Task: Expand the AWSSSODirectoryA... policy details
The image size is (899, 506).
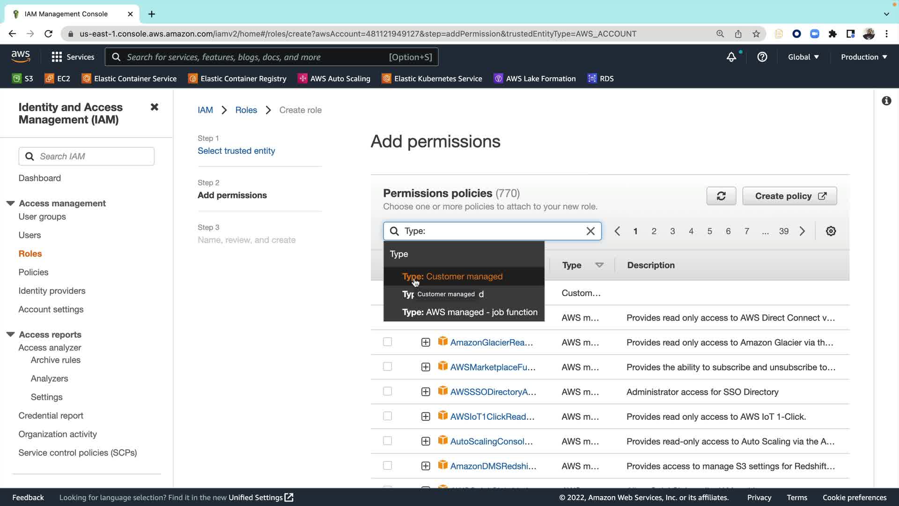Action: tap(425, 392)
